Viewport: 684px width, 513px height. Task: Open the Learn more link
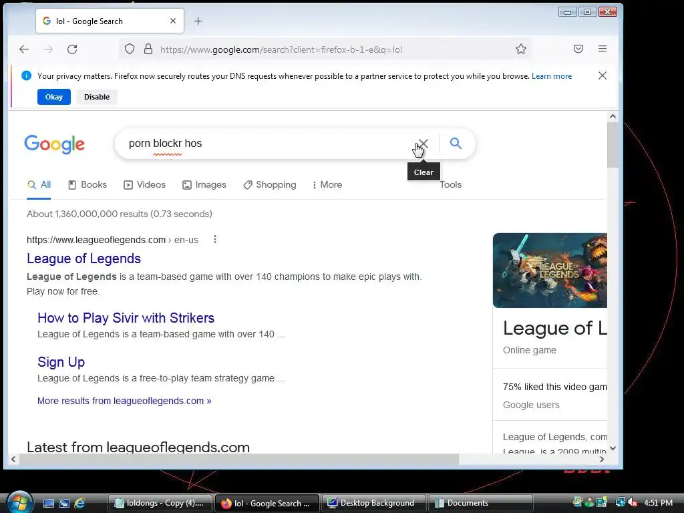(551, 76)
